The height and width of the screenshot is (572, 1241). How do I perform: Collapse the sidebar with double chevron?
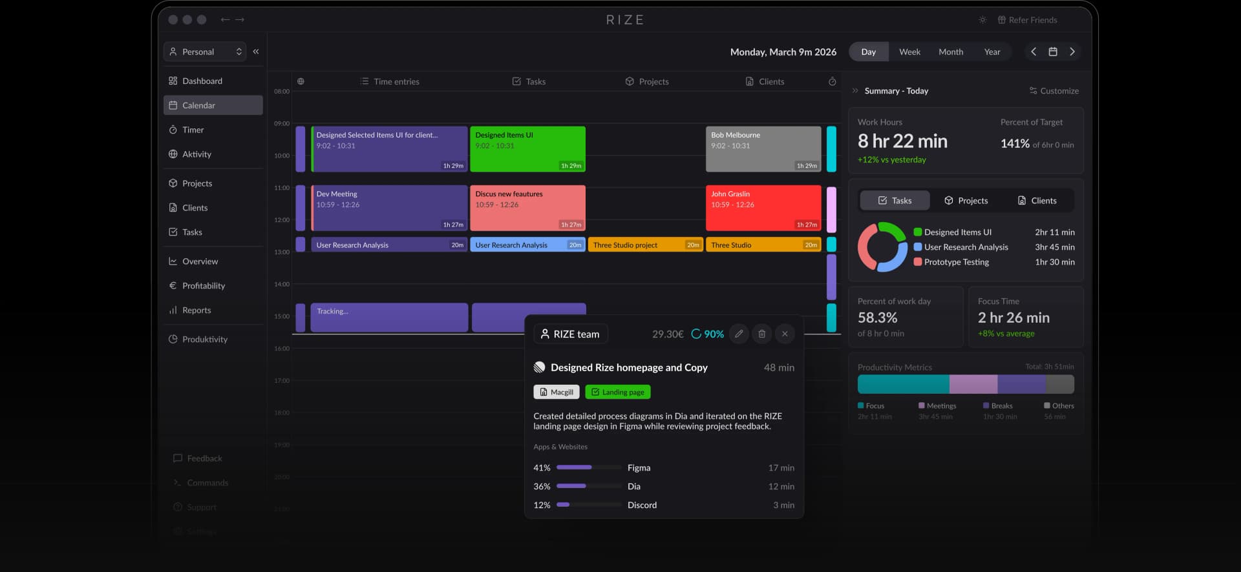click(256, 52)
